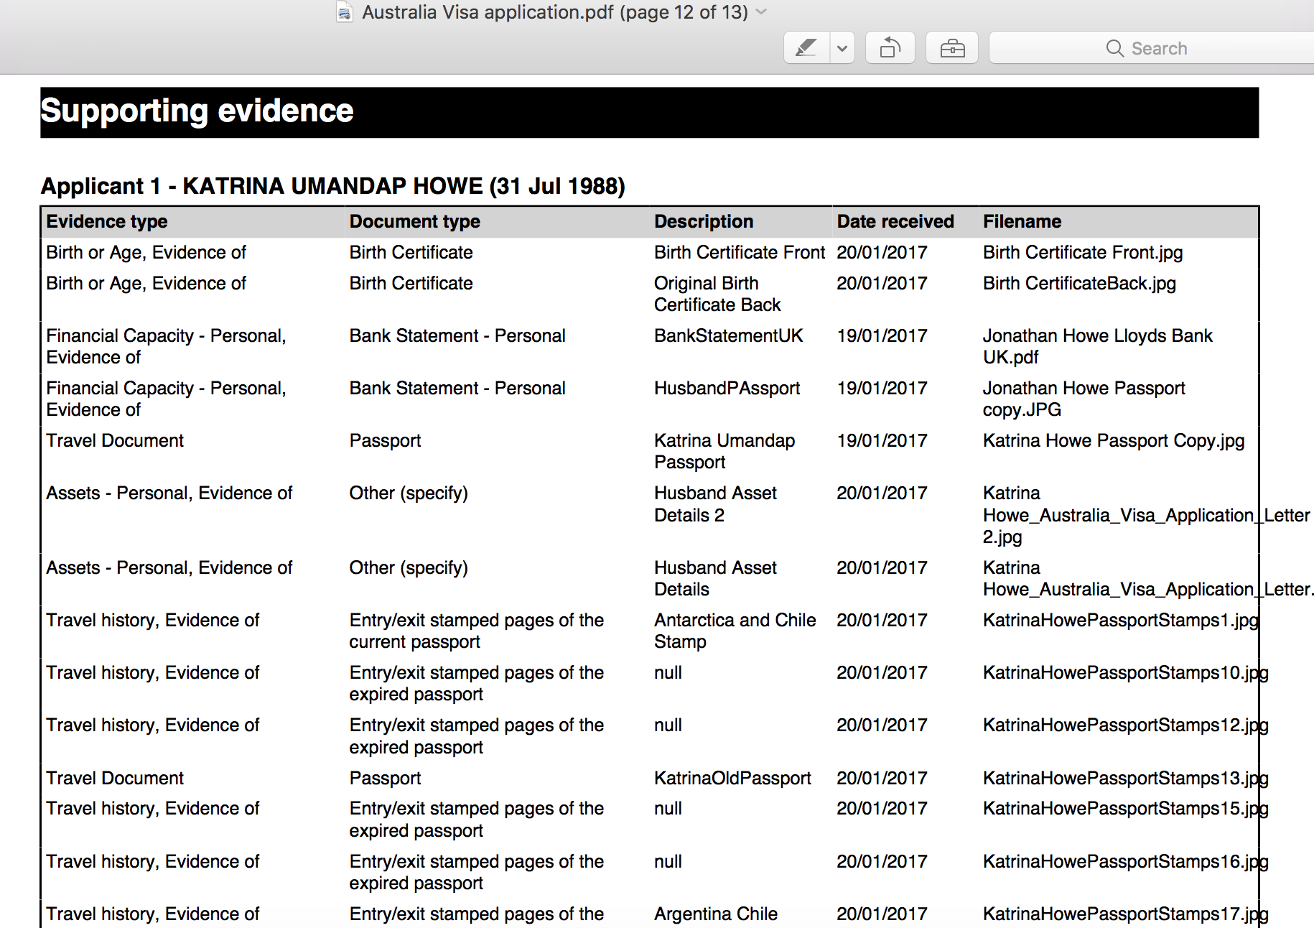Click Bank Statement - Personal in HusbandPAssport row
The image size is (1314, 928).
457,389
